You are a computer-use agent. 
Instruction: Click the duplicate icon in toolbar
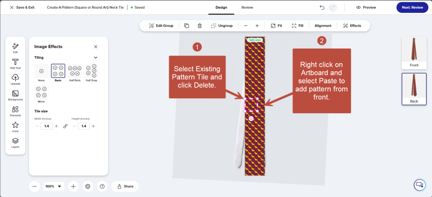(x=187, y=25)
